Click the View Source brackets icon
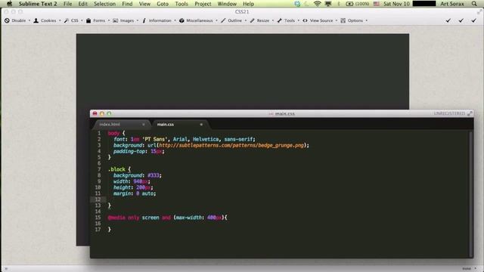Screen dimensions: 484x272 (305, 20)
